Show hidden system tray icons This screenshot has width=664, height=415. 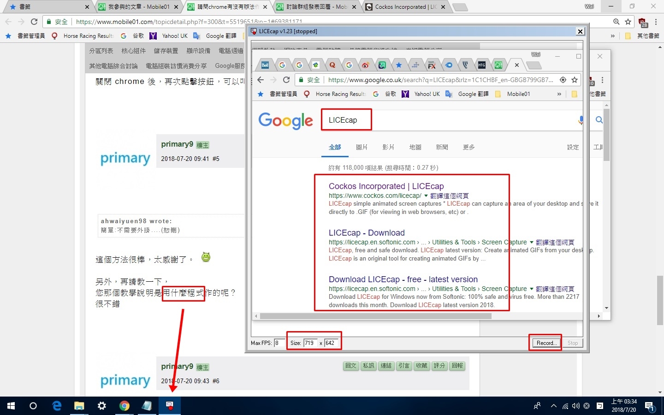click(553, 406)
